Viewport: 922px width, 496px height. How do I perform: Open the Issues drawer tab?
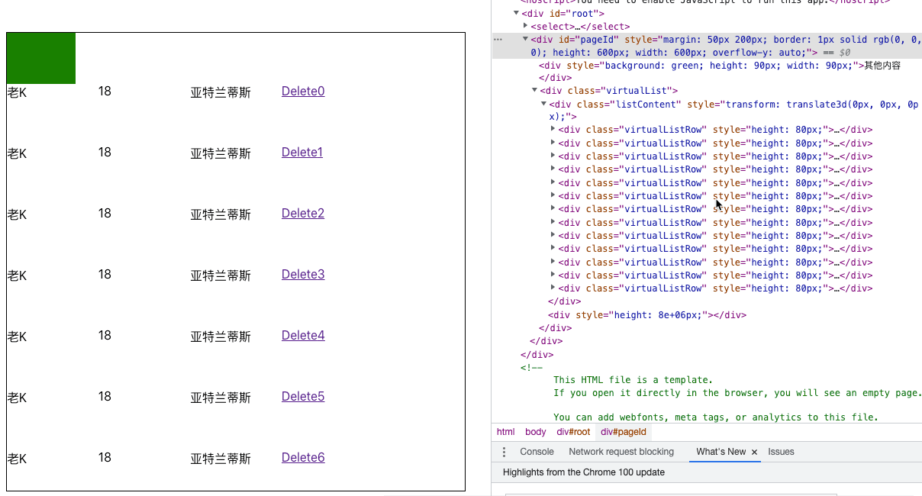781,452
